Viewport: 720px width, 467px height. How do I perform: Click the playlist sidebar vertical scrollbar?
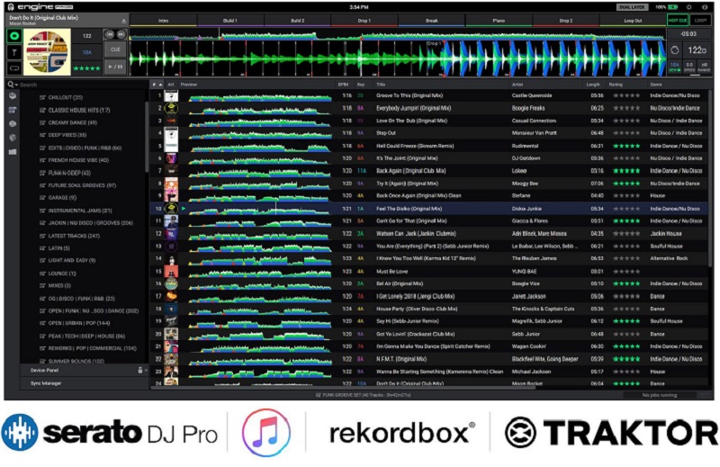tap(147, 138)
